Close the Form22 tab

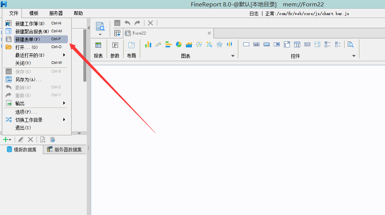point(209,33)
